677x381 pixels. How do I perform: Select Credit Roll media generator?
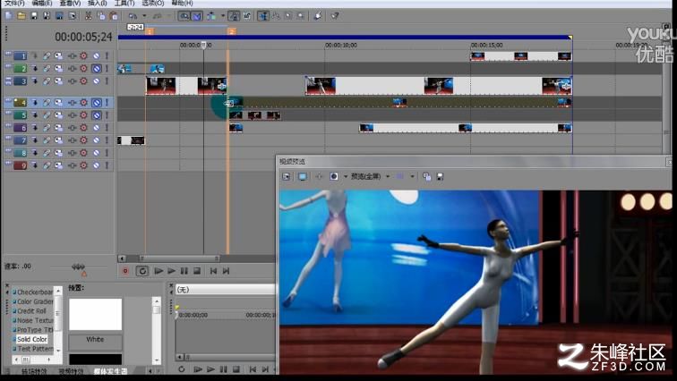coord(31,310)
